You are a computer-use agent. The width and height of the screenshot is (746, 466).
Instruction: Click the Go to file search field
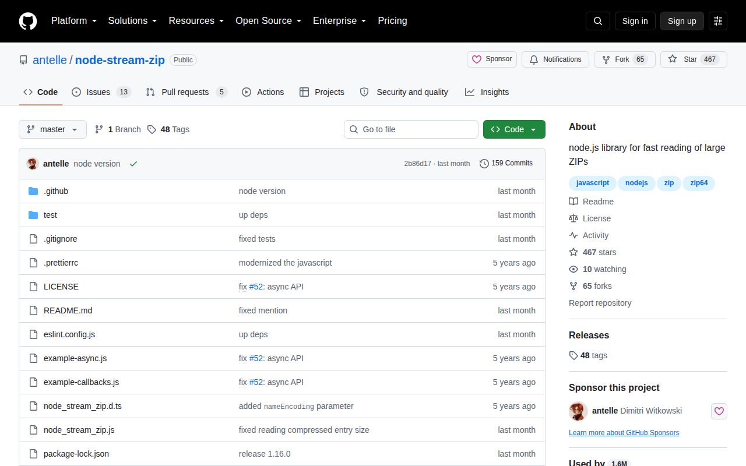(411, 129)
